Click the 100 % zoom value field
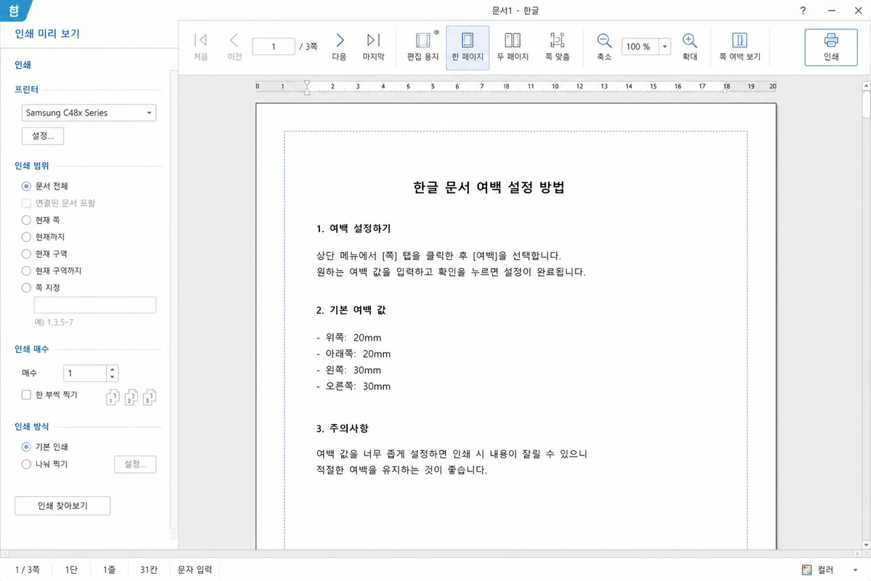871x581 pixels. pos(640,46)
